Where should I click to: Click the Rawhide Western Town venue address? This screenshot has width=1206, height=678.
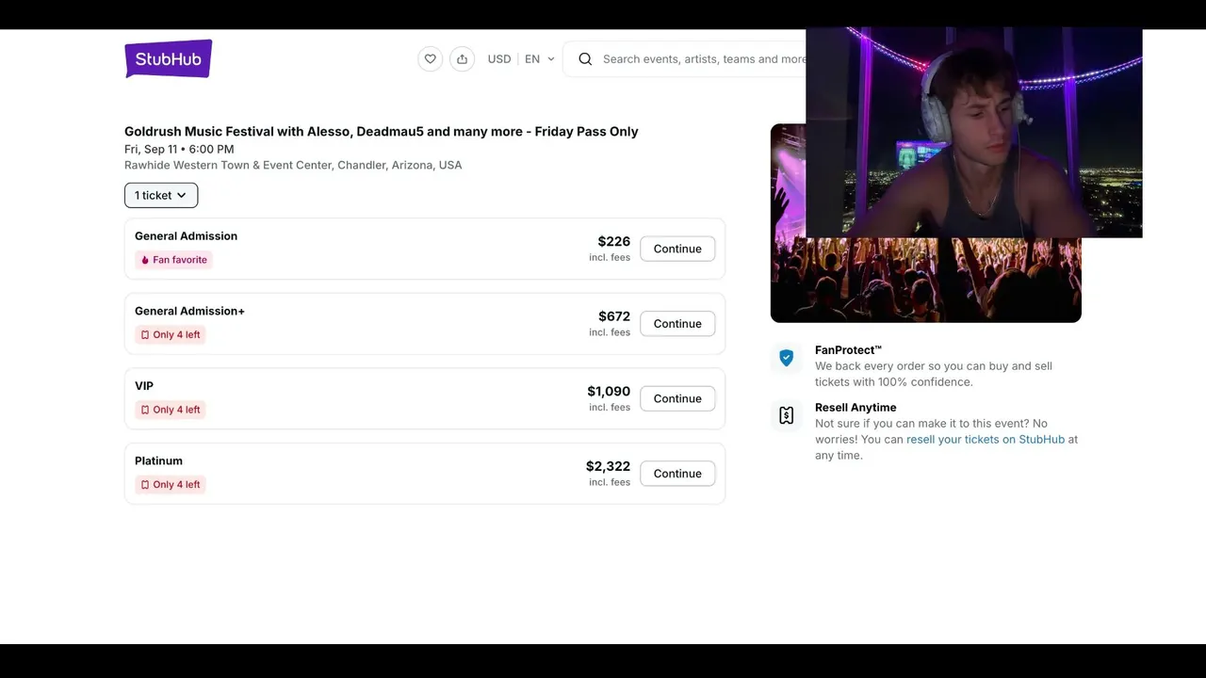coord(293,165)
